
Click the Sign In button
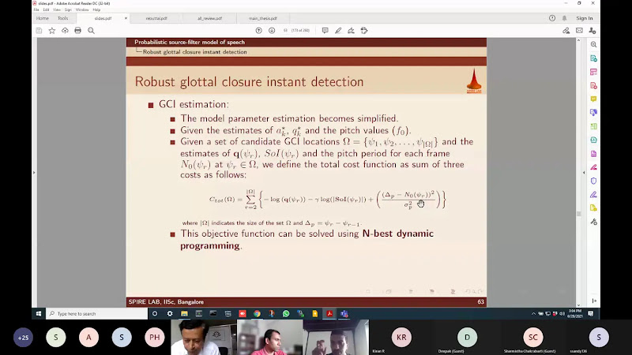(585, 18)
